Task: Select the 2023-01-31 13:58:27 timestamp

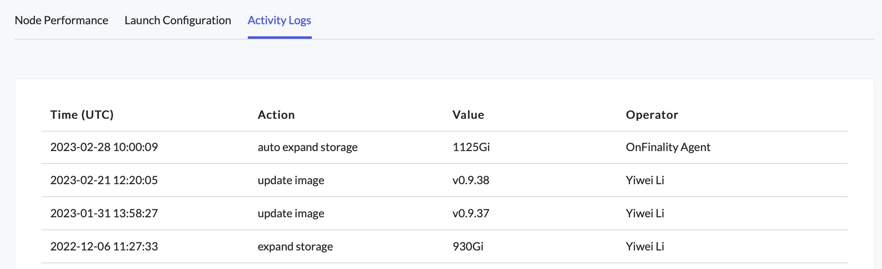Action: click(104, 213)
